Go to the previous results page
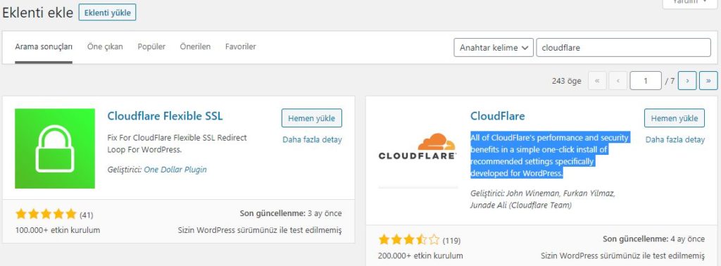 click(x=618, y=81)
